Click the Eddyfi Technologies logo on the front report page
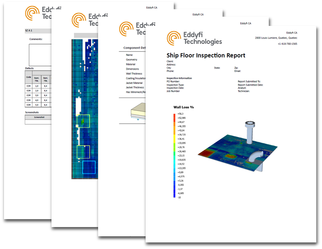The image size is (322, 249). [x=194, y=38]
